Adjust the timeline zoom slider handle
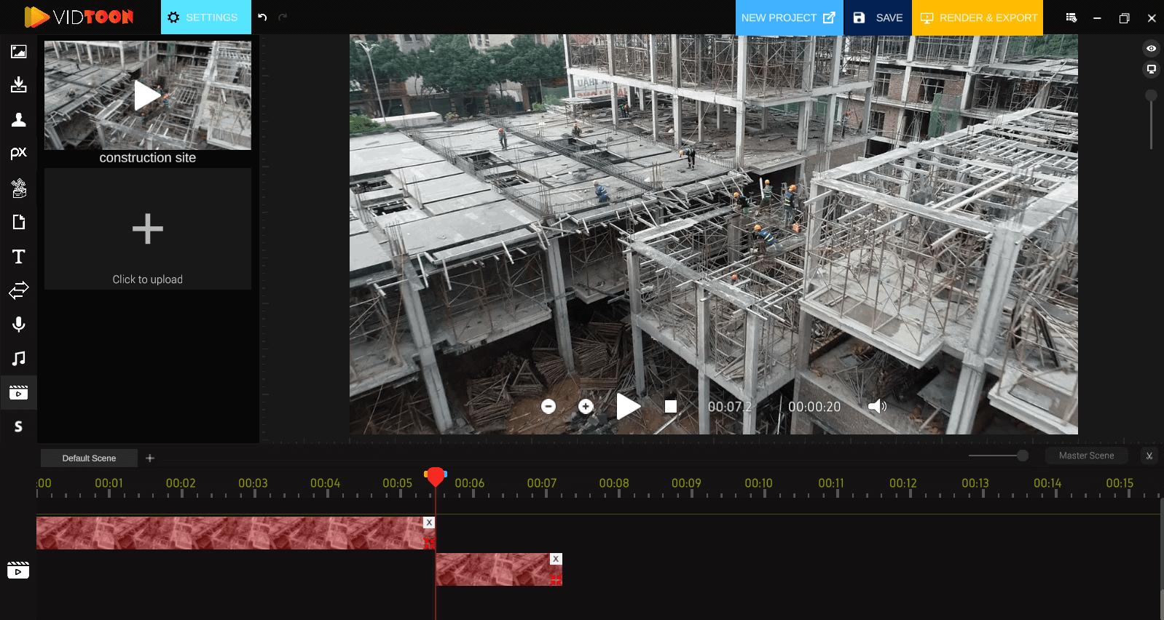This screenshot has height=620, width=1164. [1023, 456]
